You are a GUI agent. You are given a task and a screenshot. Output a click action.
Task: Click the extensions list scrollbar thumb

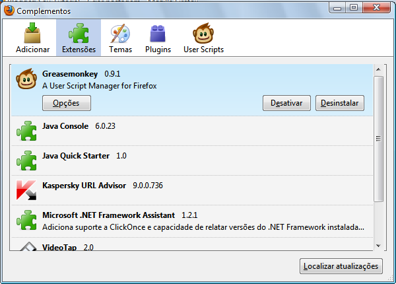(378, 139)
